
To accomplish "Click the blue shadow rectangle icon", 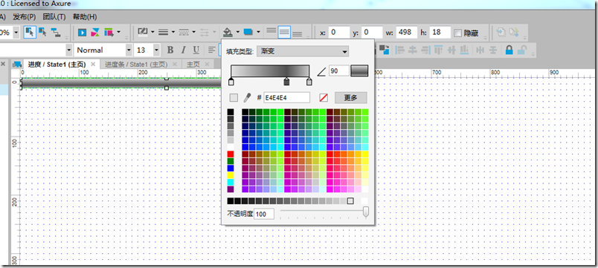I will (x=248, y=32).
